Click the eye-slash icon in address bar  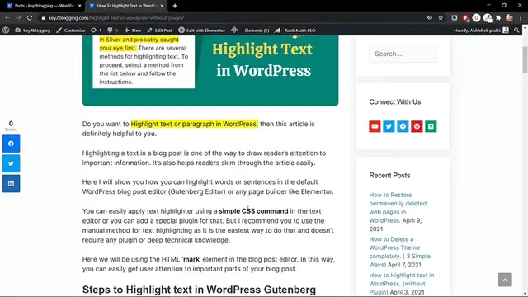[430, 18]
